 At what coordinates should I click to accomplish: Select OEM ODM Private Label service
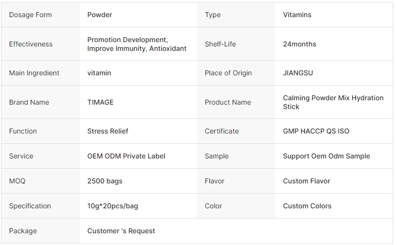(x=126, y=156)
